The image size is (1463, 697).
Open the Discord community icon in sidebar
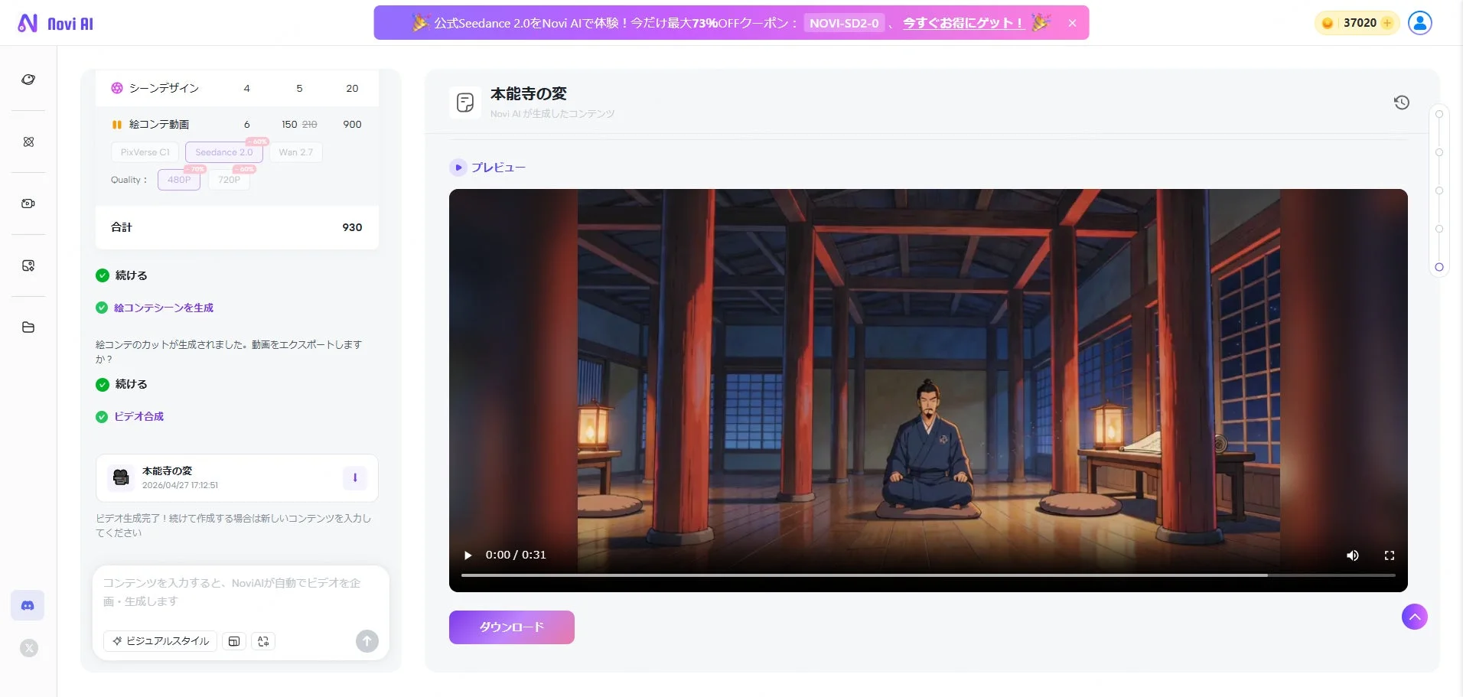28,604
